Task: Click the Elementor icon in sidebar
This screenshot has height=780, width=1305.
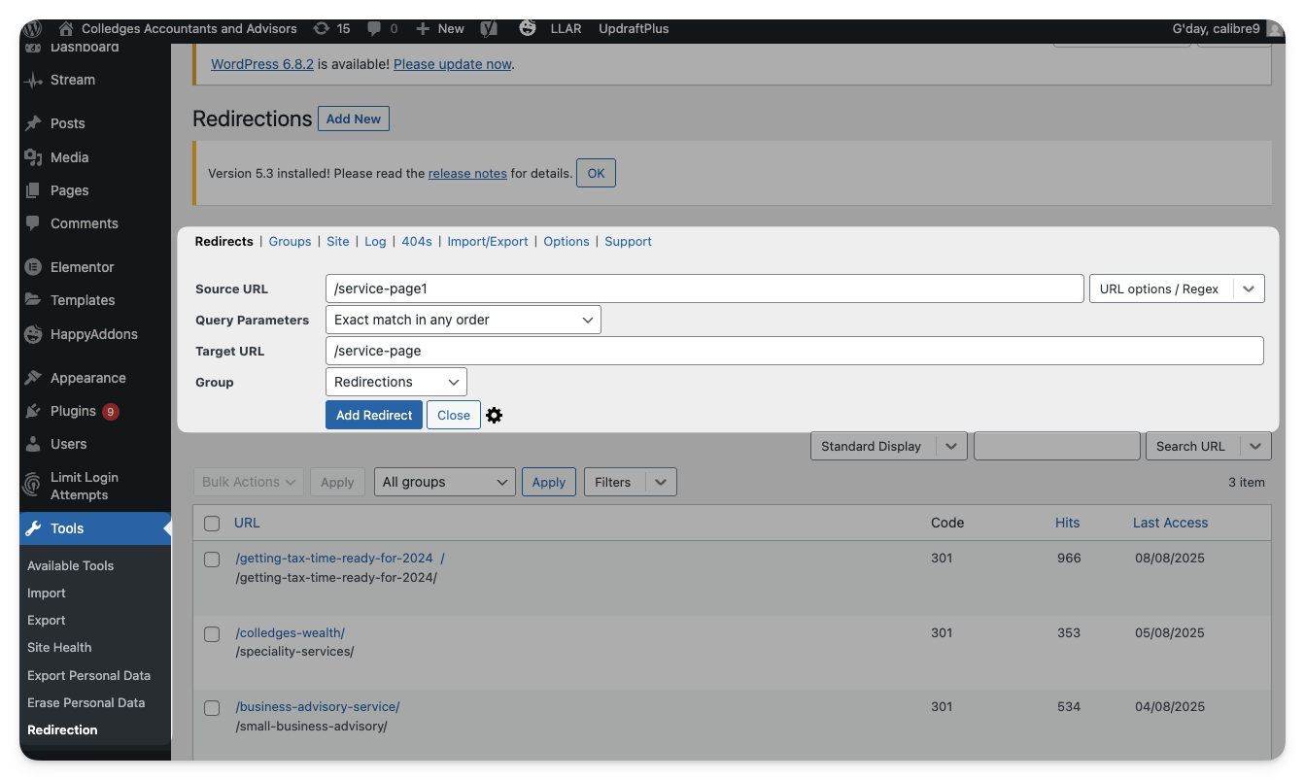Action: click(33, 267)
